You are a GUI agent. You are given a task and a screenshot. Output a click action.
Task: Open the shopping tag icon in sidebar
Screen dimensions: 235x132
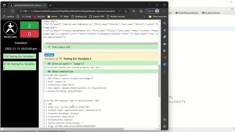164,37
